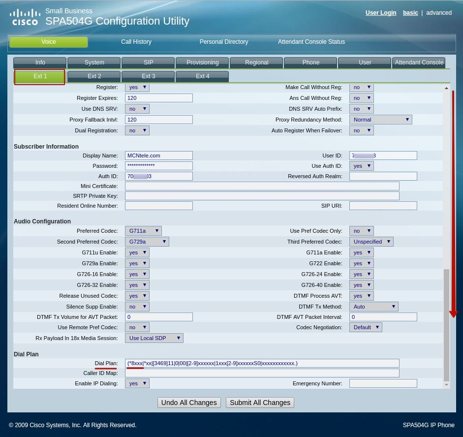The image size is (463, 437).
Task: Click the Emergency Number field
Action: click(x=383, y=383)
